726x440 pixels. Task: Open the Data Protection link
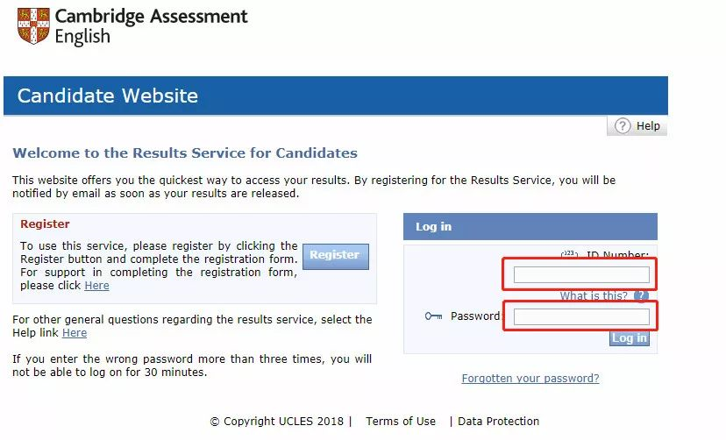498,422
